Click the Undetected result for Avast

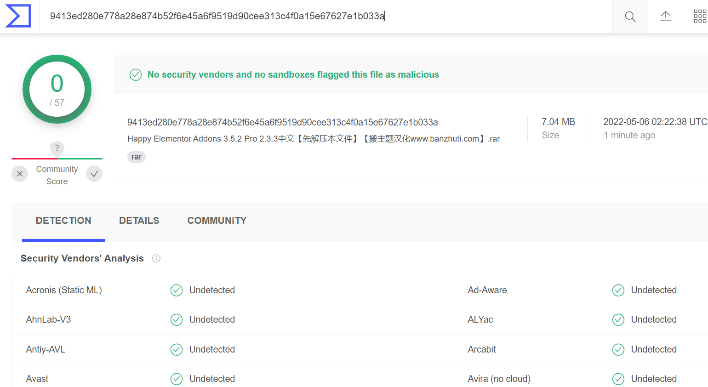point(212,379)
